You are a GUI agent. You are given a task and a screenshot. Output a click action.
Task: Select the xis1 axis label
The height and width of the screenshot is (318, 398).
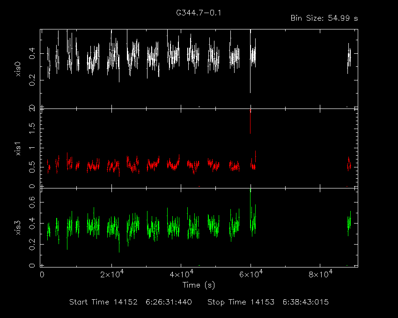click(x=18, y=149)
